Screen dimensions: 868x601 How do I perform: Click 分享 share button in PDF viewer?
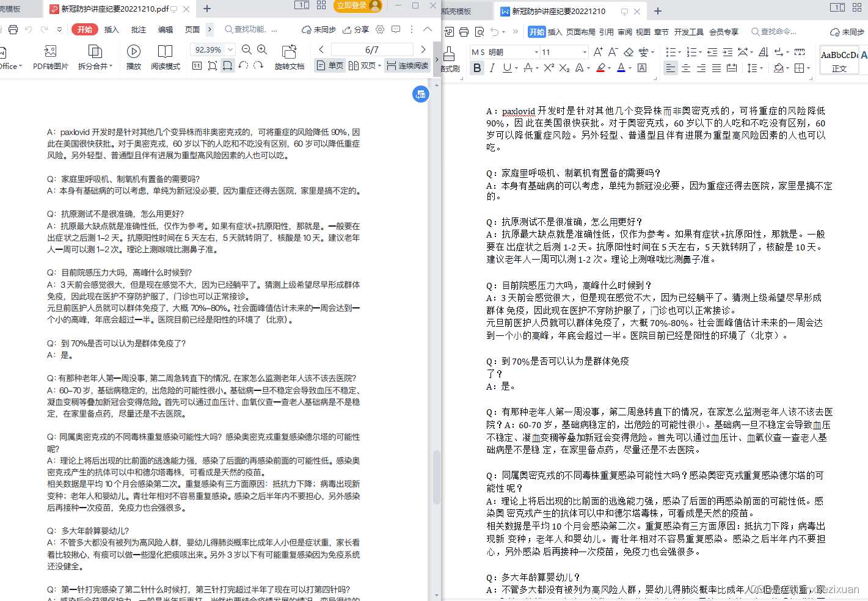pos(356,29)
